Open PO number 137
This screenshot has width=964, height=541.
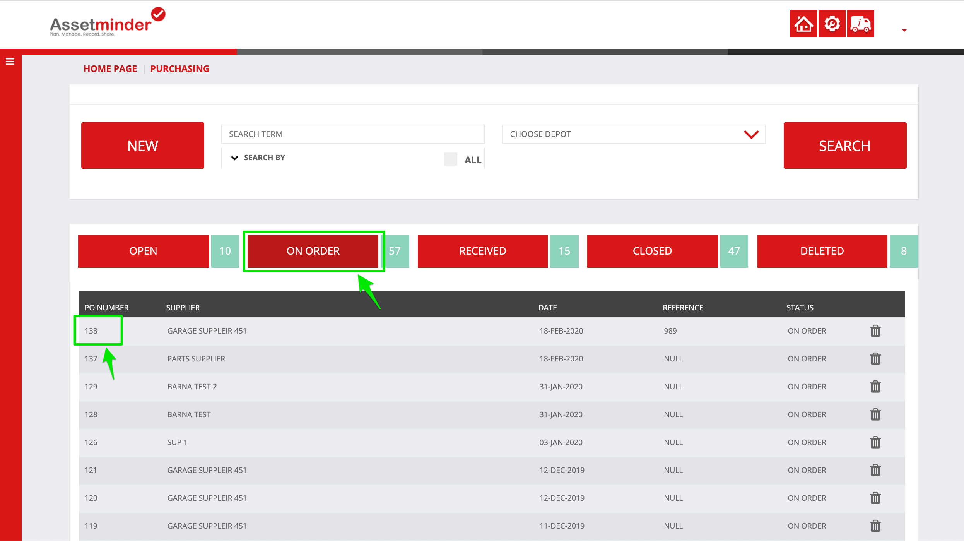(91, 359)
